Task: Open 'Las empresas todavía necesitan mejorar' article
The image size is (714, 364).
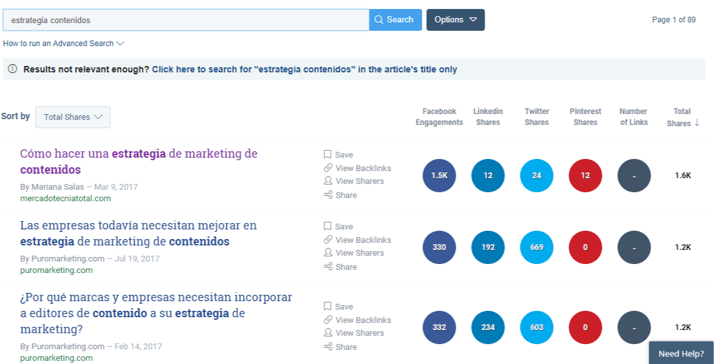Action: [138, 233]
